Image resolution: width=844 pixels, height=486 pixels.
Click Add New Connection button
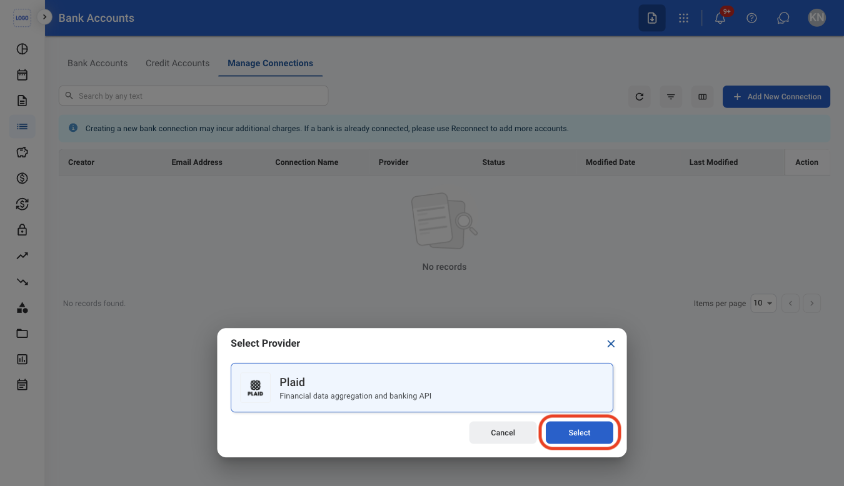776,97
